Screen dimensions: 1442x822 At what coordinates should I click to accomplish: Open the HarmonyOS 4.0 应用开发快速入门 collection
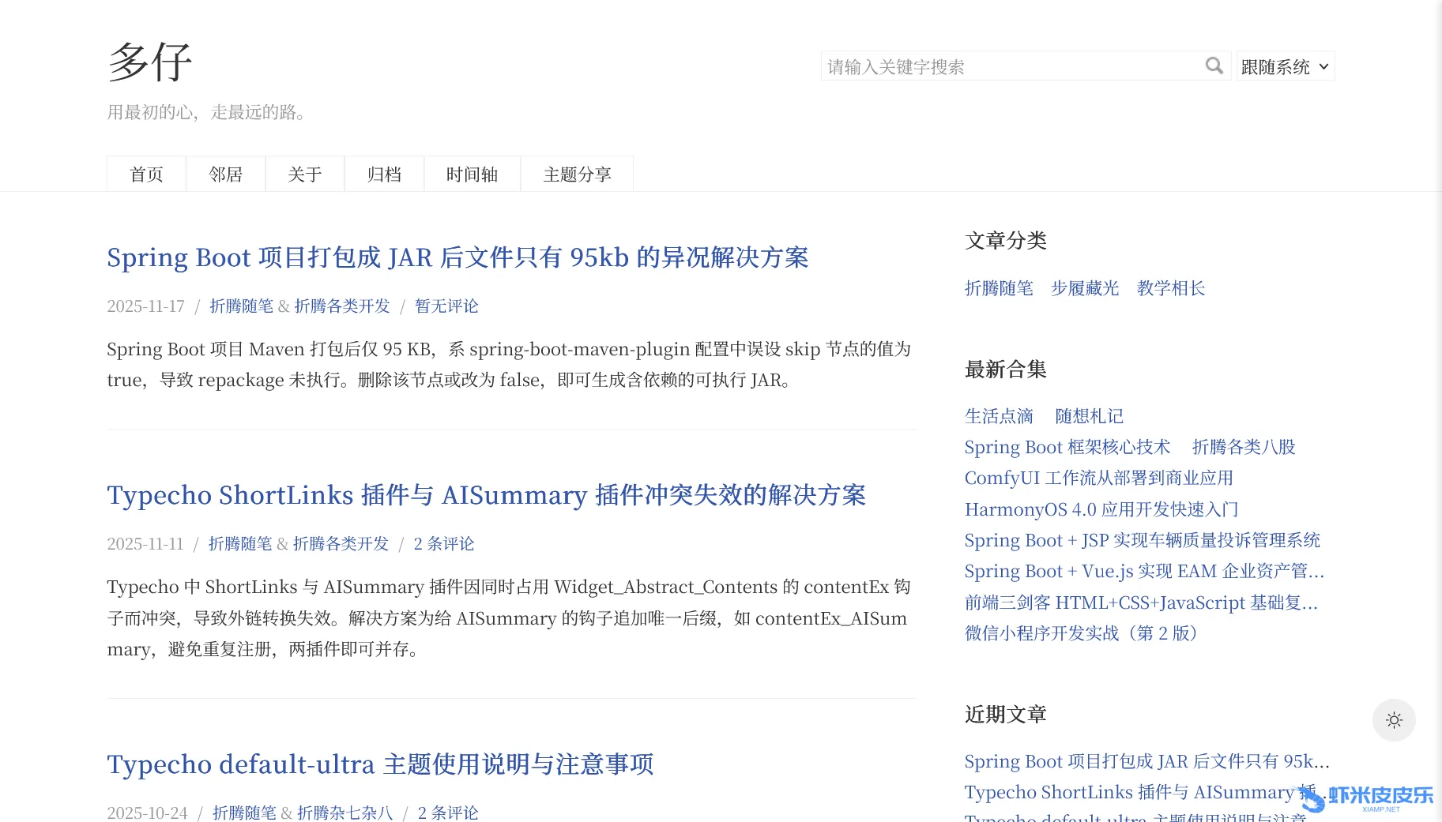1101,510
